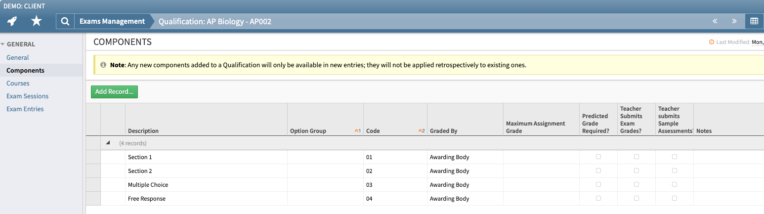Open the star favourites icon
764x214 pixels.
pyautogui.click(x=36, y=21)
